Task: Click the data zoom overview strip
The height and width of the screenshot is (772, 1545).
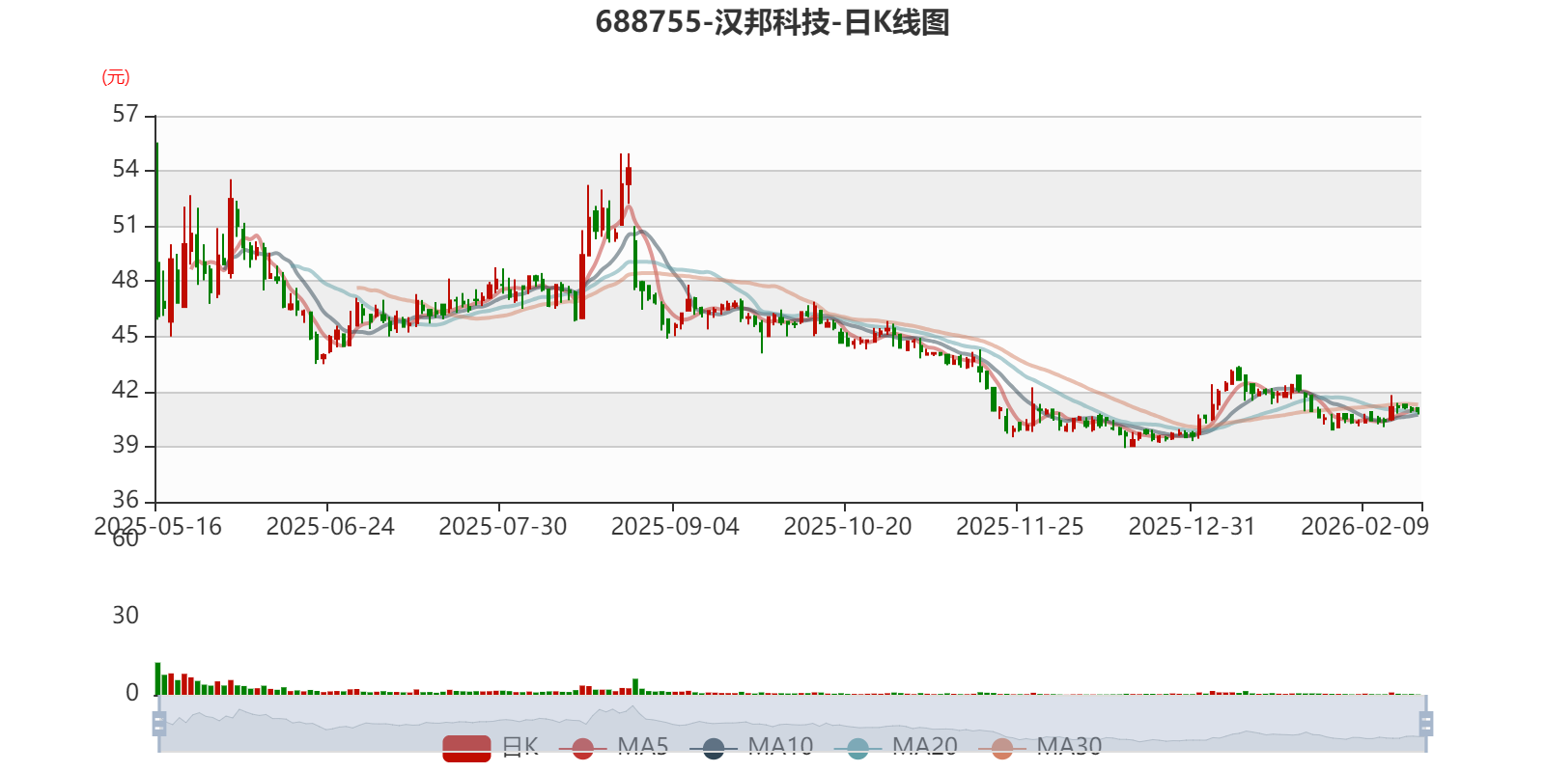Action: click(792, 723)
